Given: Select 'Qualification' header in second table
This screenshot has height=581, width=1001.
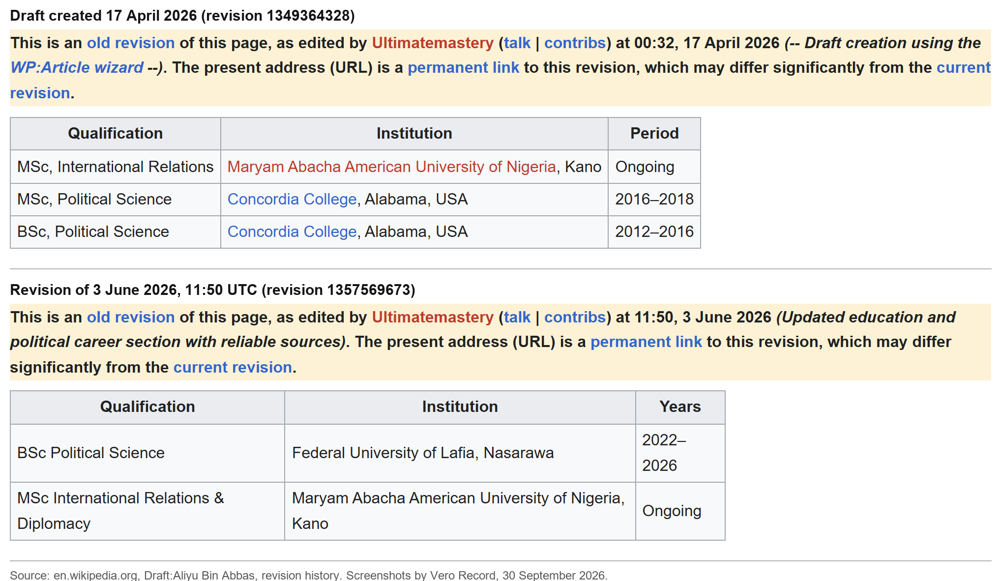Looking at the screenshot, I should [147, 407].
